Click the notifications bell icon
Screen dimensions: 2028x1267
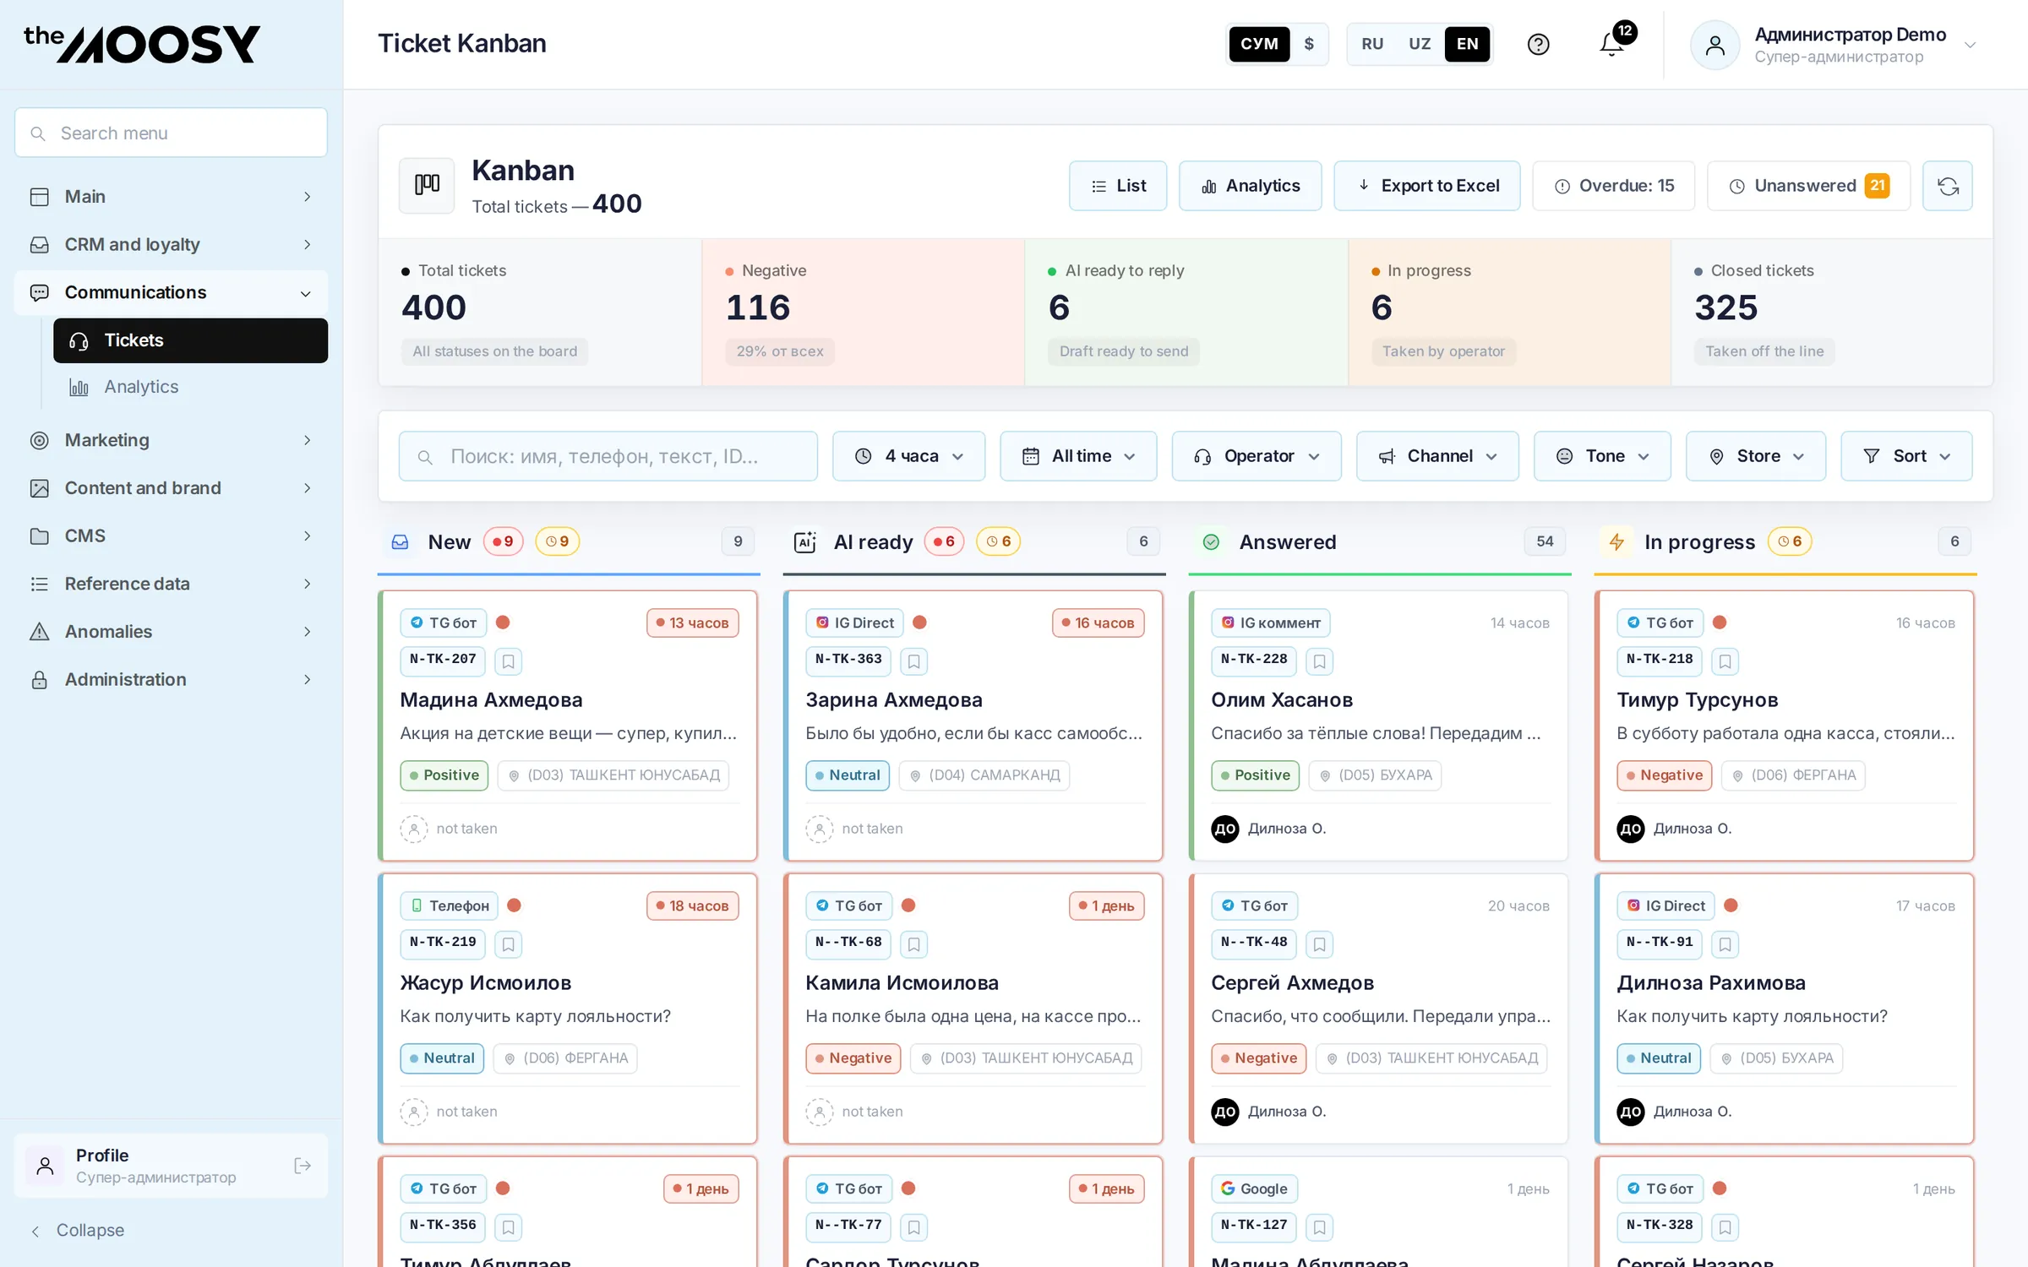[1612, 44]
